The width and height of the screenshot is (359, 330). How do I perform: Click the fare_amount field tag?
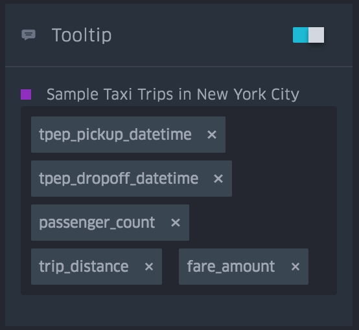(x=244, y=267)
